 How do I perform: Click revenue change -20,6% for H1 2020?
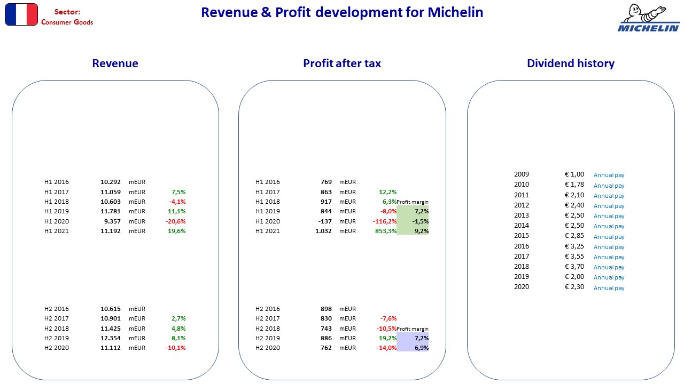coord(176,221)
